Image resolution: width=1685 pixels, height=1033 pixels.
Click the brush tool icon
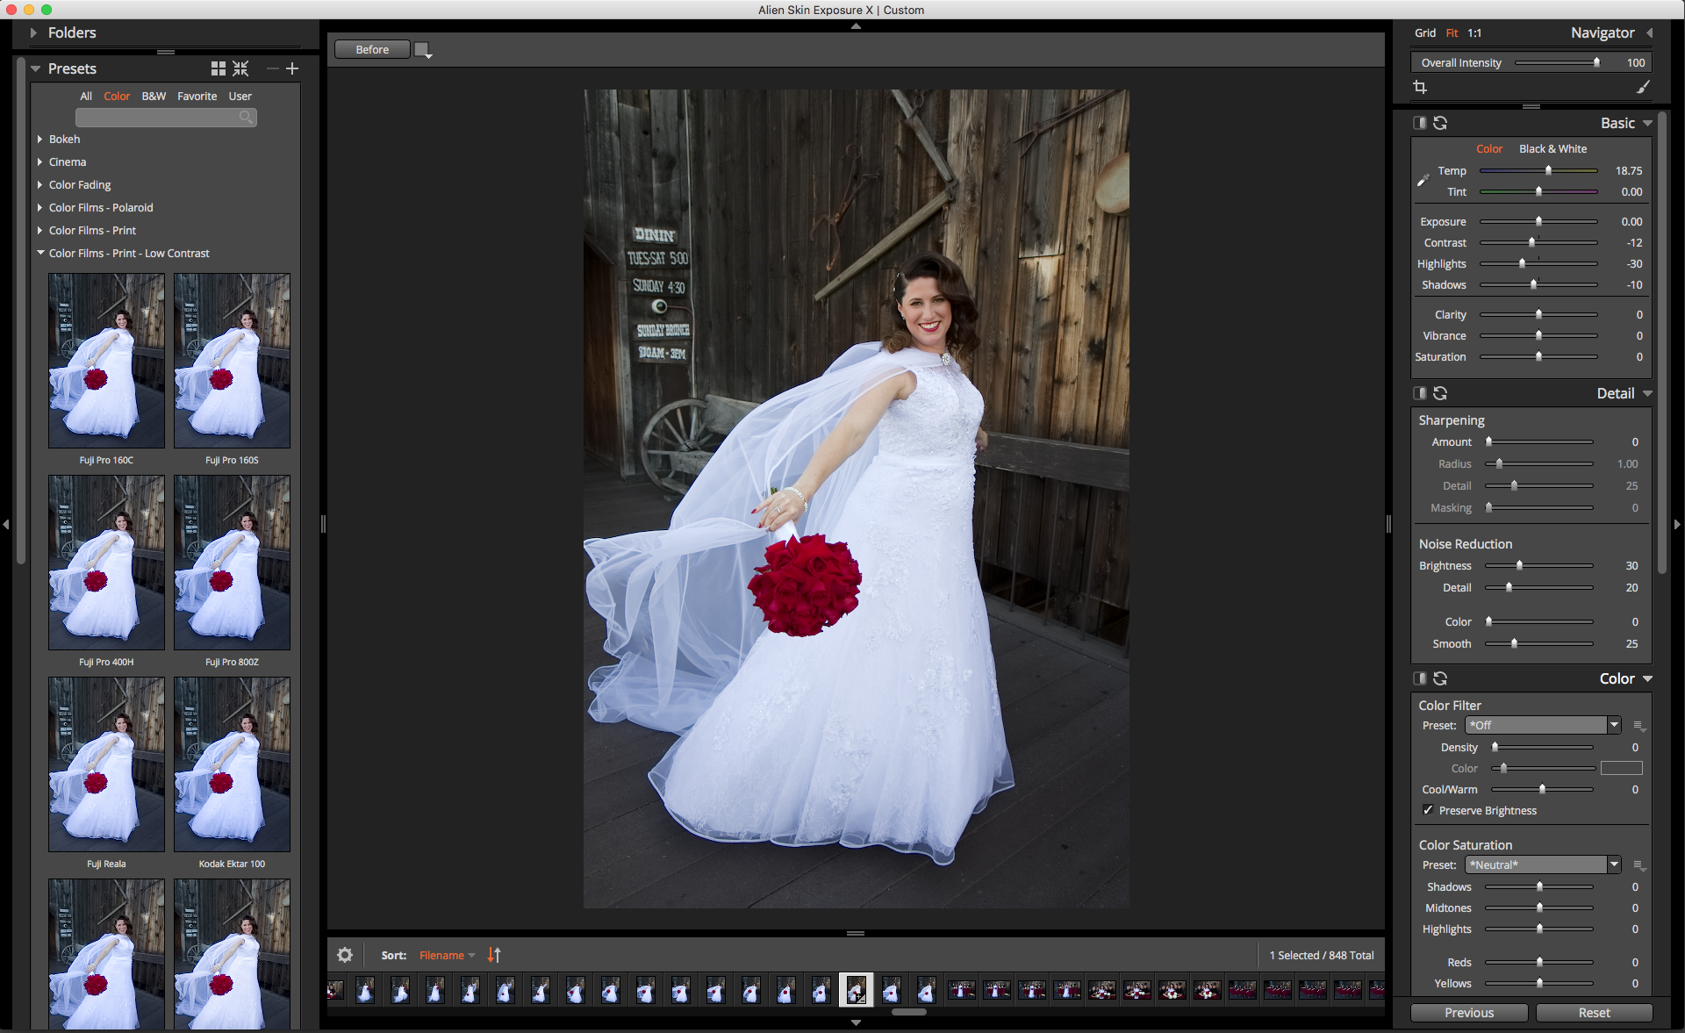click(x=1643, y=87)
